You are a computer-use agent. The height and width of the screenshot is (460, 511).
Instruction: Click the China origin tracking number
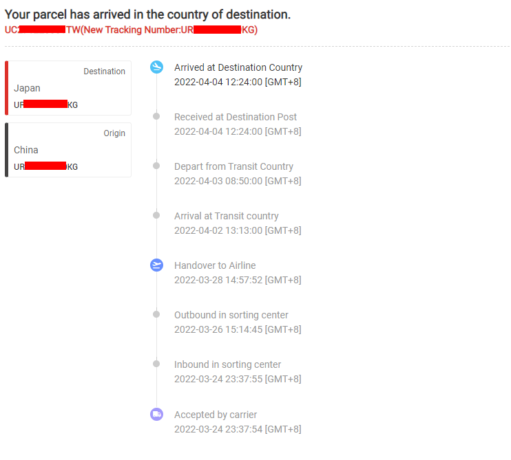[45, 166]
